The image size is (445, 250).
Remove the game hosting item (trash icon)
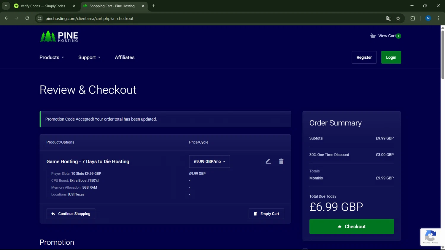coord(281,161)
